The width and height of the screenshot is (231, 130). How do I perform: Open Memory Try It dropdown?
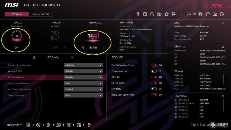83,71
